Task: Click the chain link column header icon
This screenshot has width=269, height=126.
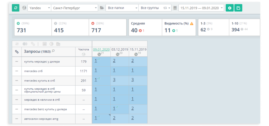Action: [x=17, y=52]
